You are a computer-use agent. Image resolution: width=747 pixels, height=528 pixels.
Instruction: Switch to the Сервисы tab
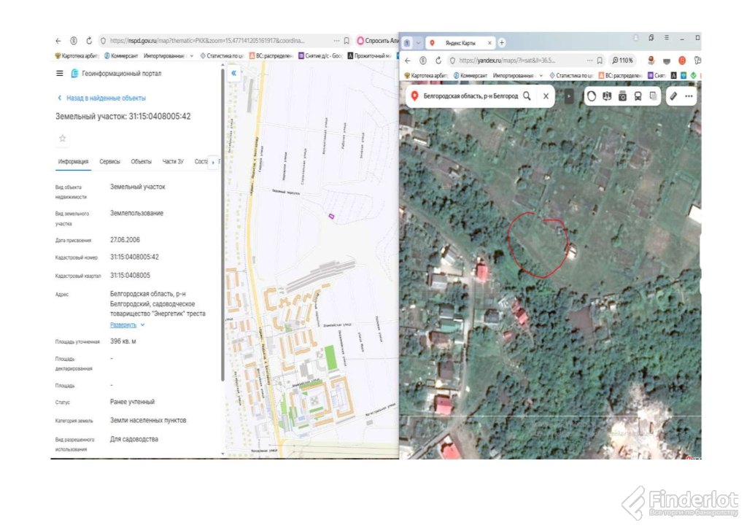tap(110, 162)
